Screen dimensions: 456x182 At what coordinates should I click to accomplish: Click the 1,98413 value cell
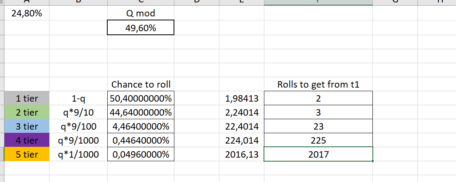[x=242, y=98]
